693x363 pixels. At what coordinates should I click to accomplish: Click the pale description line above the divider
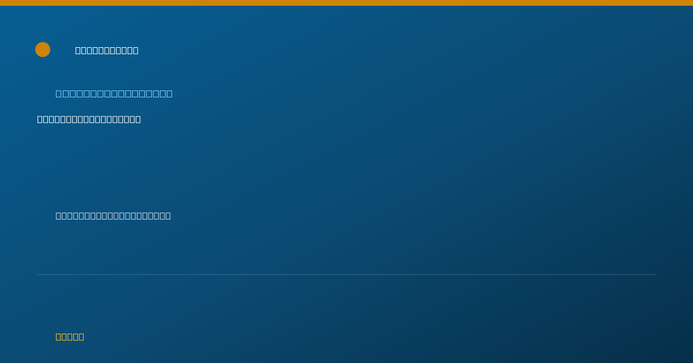[x=113, y=215]
